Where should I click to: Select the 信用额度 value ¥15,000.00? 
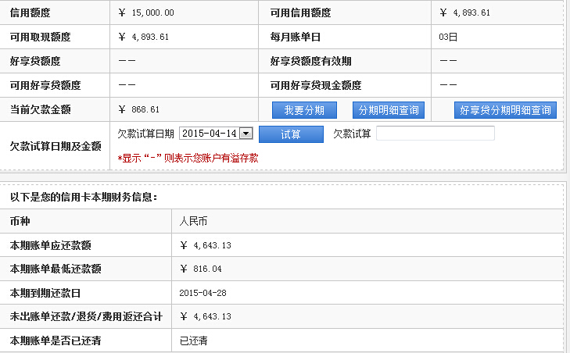coord(146,12)
